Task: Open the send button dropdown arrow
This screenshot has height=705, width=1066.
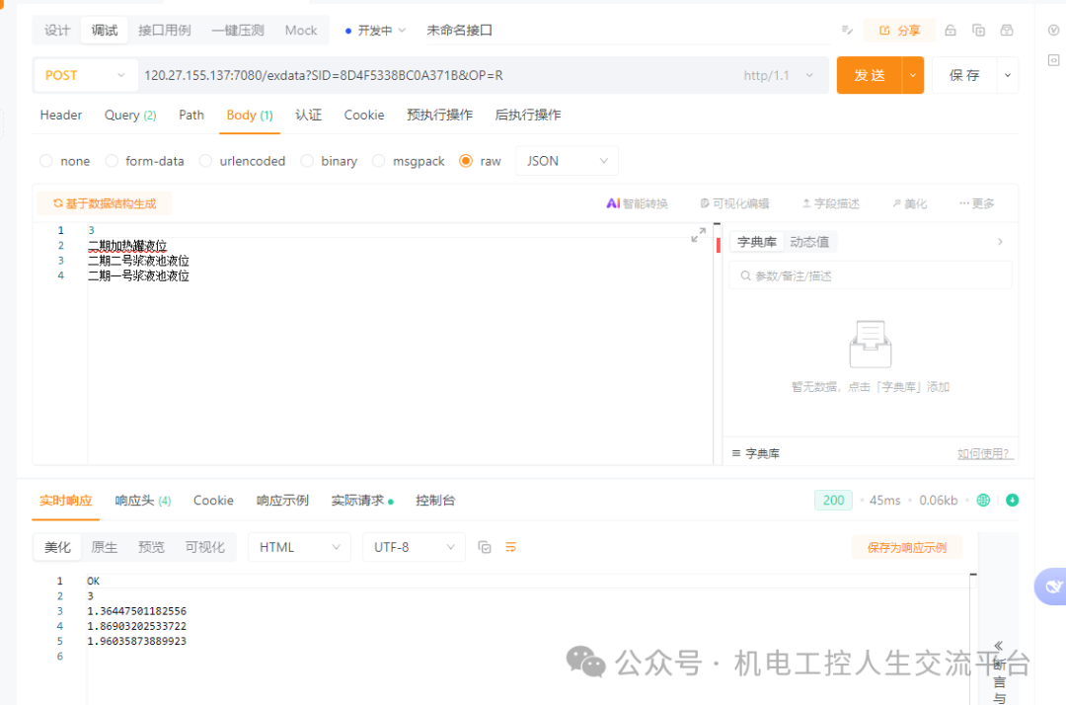Action: (x=912, y=75)
